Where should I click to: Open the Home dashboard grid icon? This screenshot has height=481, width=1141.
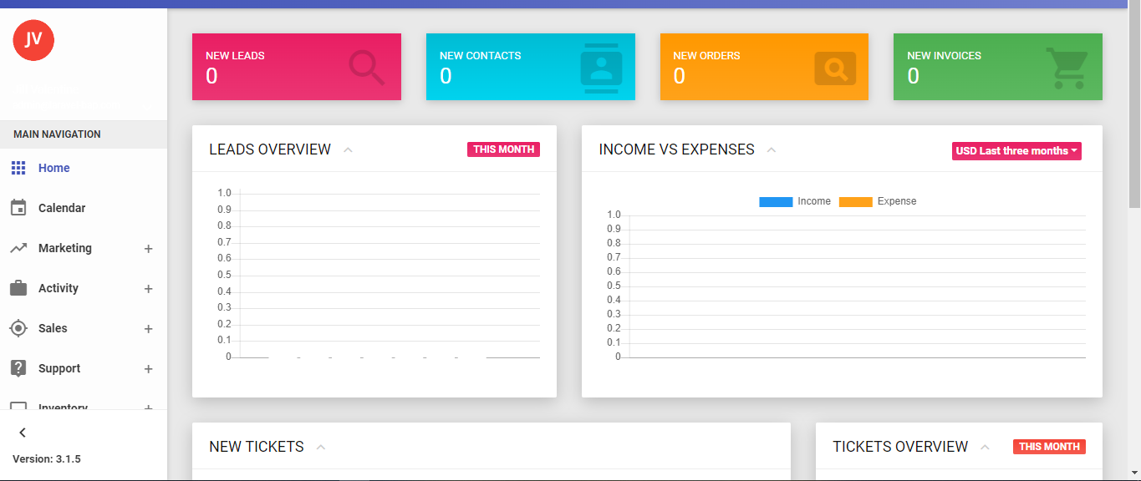coord(18,167)
